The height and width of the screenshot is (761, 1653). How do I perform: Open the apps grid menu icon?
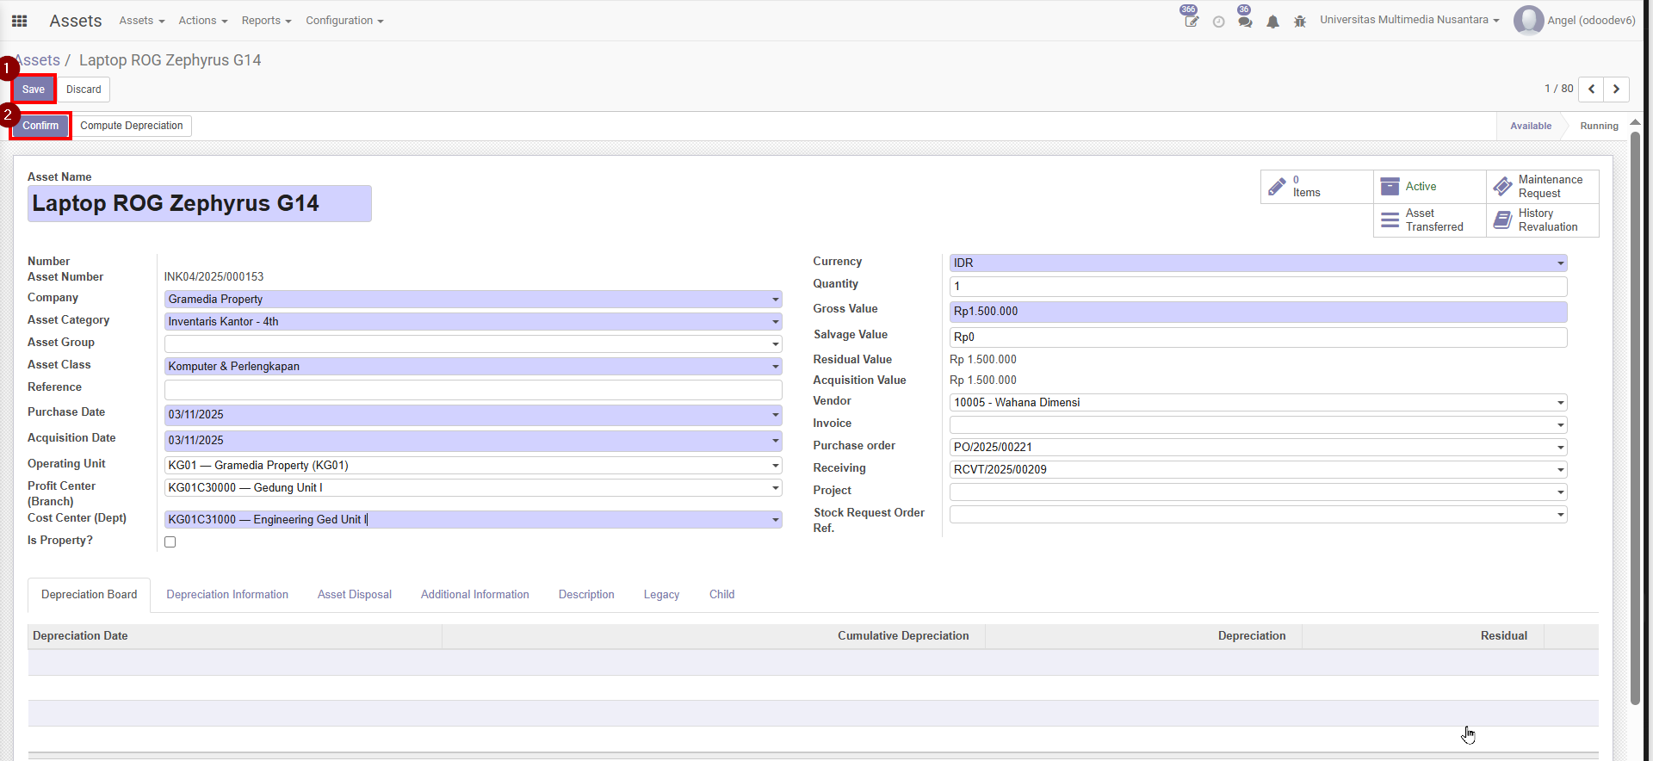[19, 21]
